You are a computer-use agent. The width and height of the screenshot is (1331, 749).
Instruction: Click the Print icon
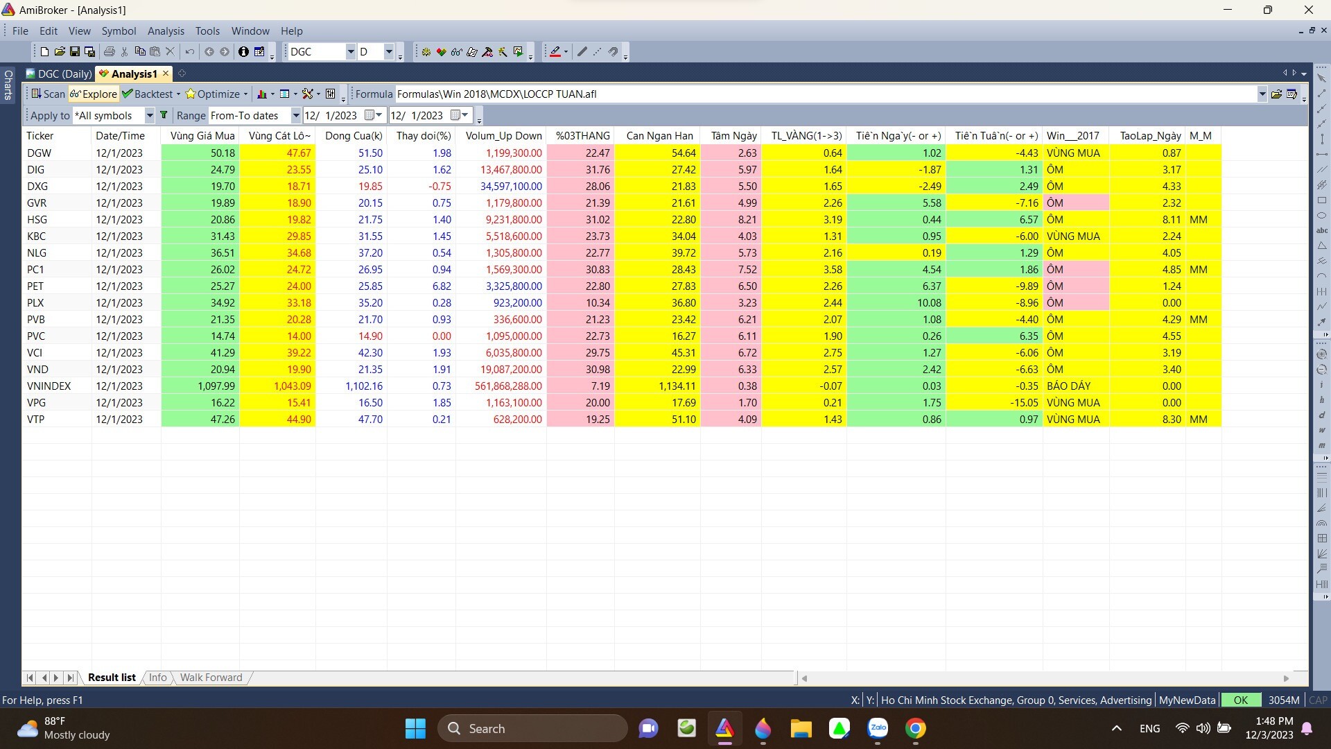110,52
